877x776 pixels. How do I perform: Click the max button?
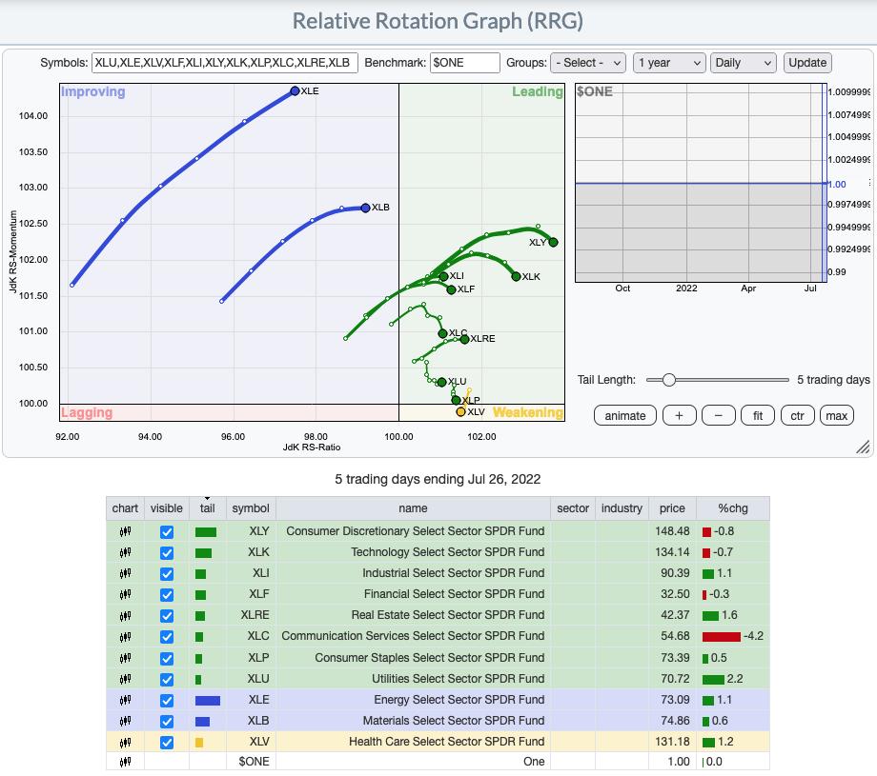pos(837,416)
